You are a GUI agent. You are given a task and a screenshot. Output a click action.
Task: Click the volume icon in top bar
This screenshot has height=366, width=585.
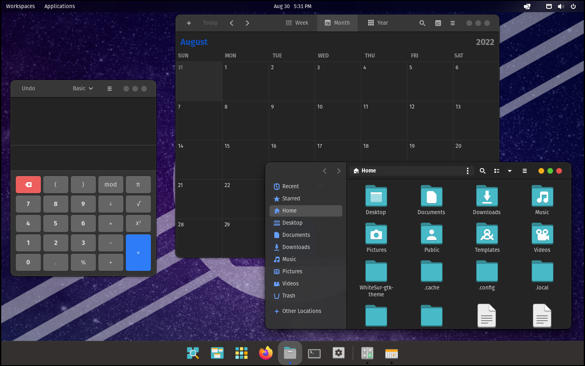pyautogui.click(x=561, y=6)
